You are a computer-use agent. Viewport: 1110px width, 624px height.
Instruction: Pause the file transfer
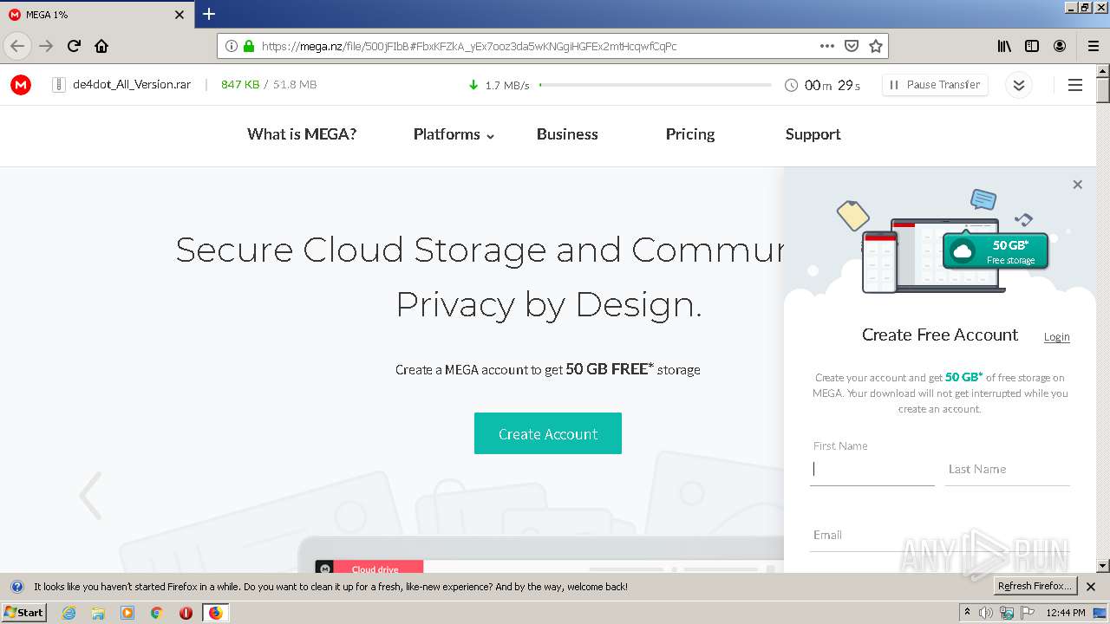(935, 85)
